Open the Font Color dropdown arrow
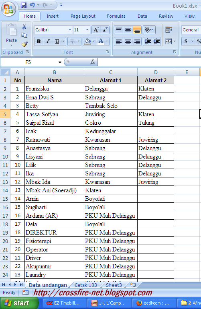Screen dimensions: 201x309 (107, 41)
